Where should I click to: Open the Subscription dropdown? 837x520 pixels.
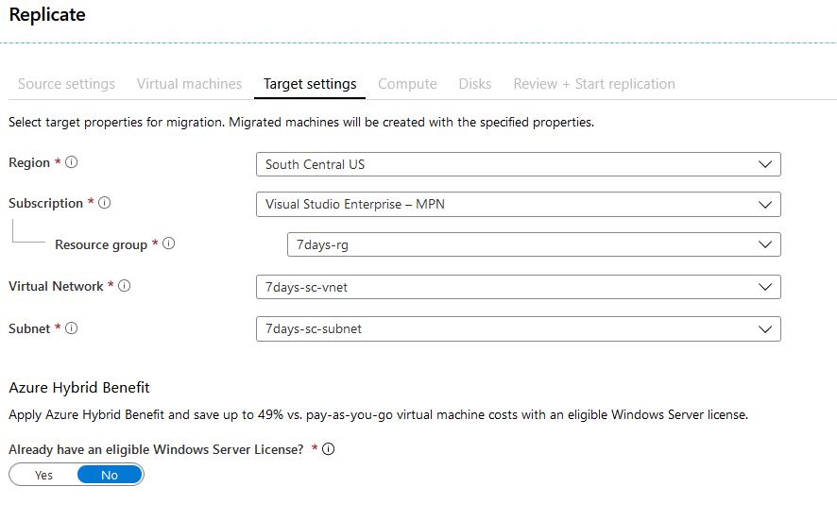click(x=519, y=204)
